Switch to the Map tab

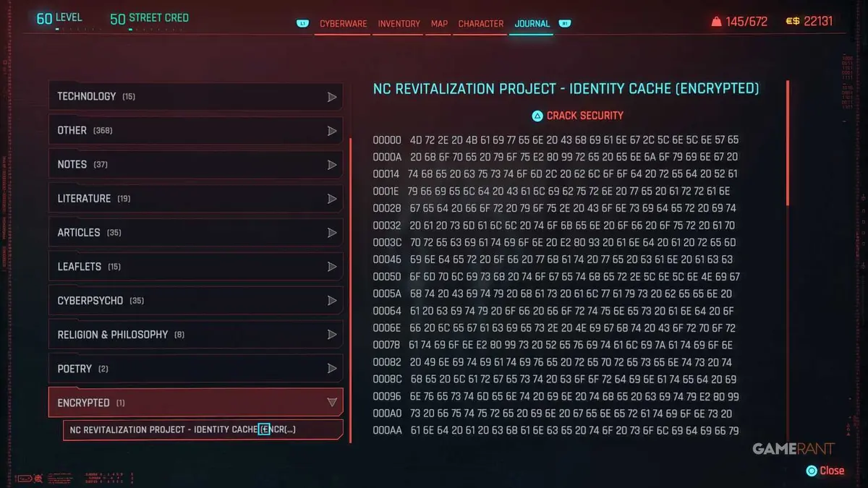439,24
